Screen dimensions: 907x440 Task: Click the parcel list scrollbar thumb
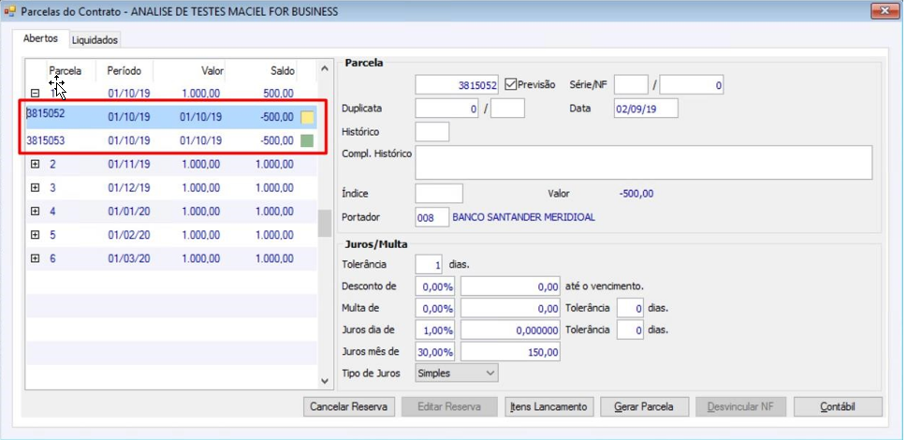pos(325,223)
